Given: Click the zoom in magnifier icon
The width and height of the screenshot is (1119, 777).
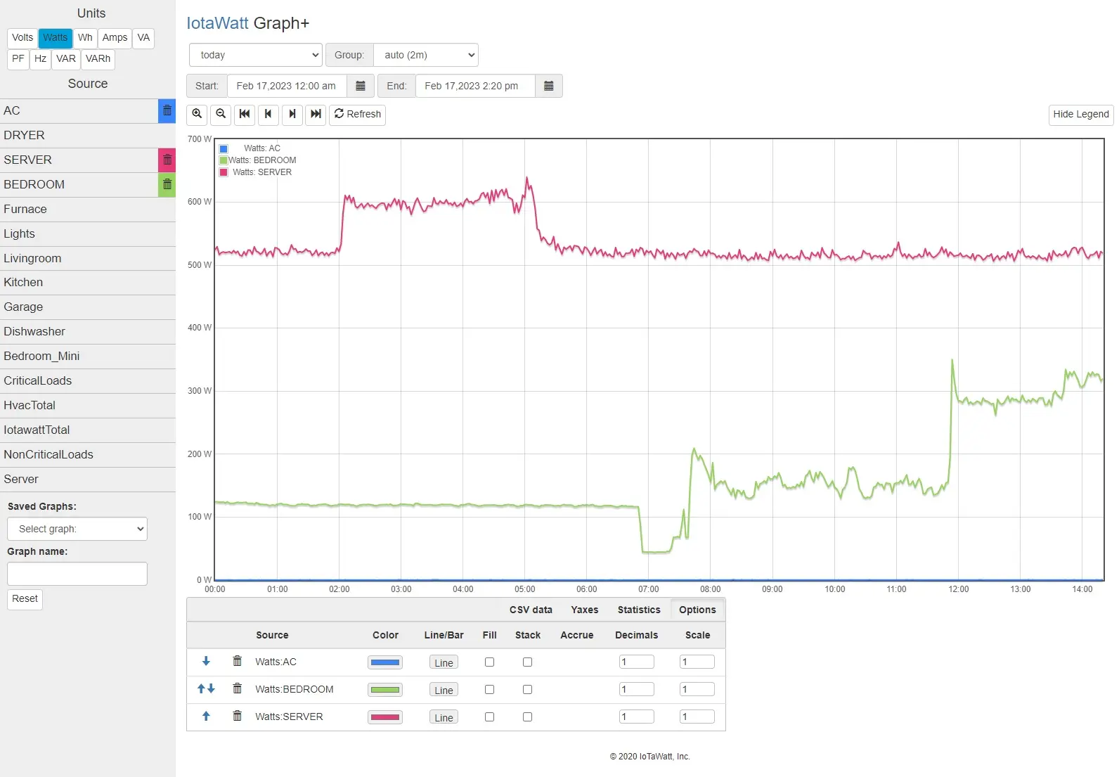Looking at the screenshot, I should [197, 114].
